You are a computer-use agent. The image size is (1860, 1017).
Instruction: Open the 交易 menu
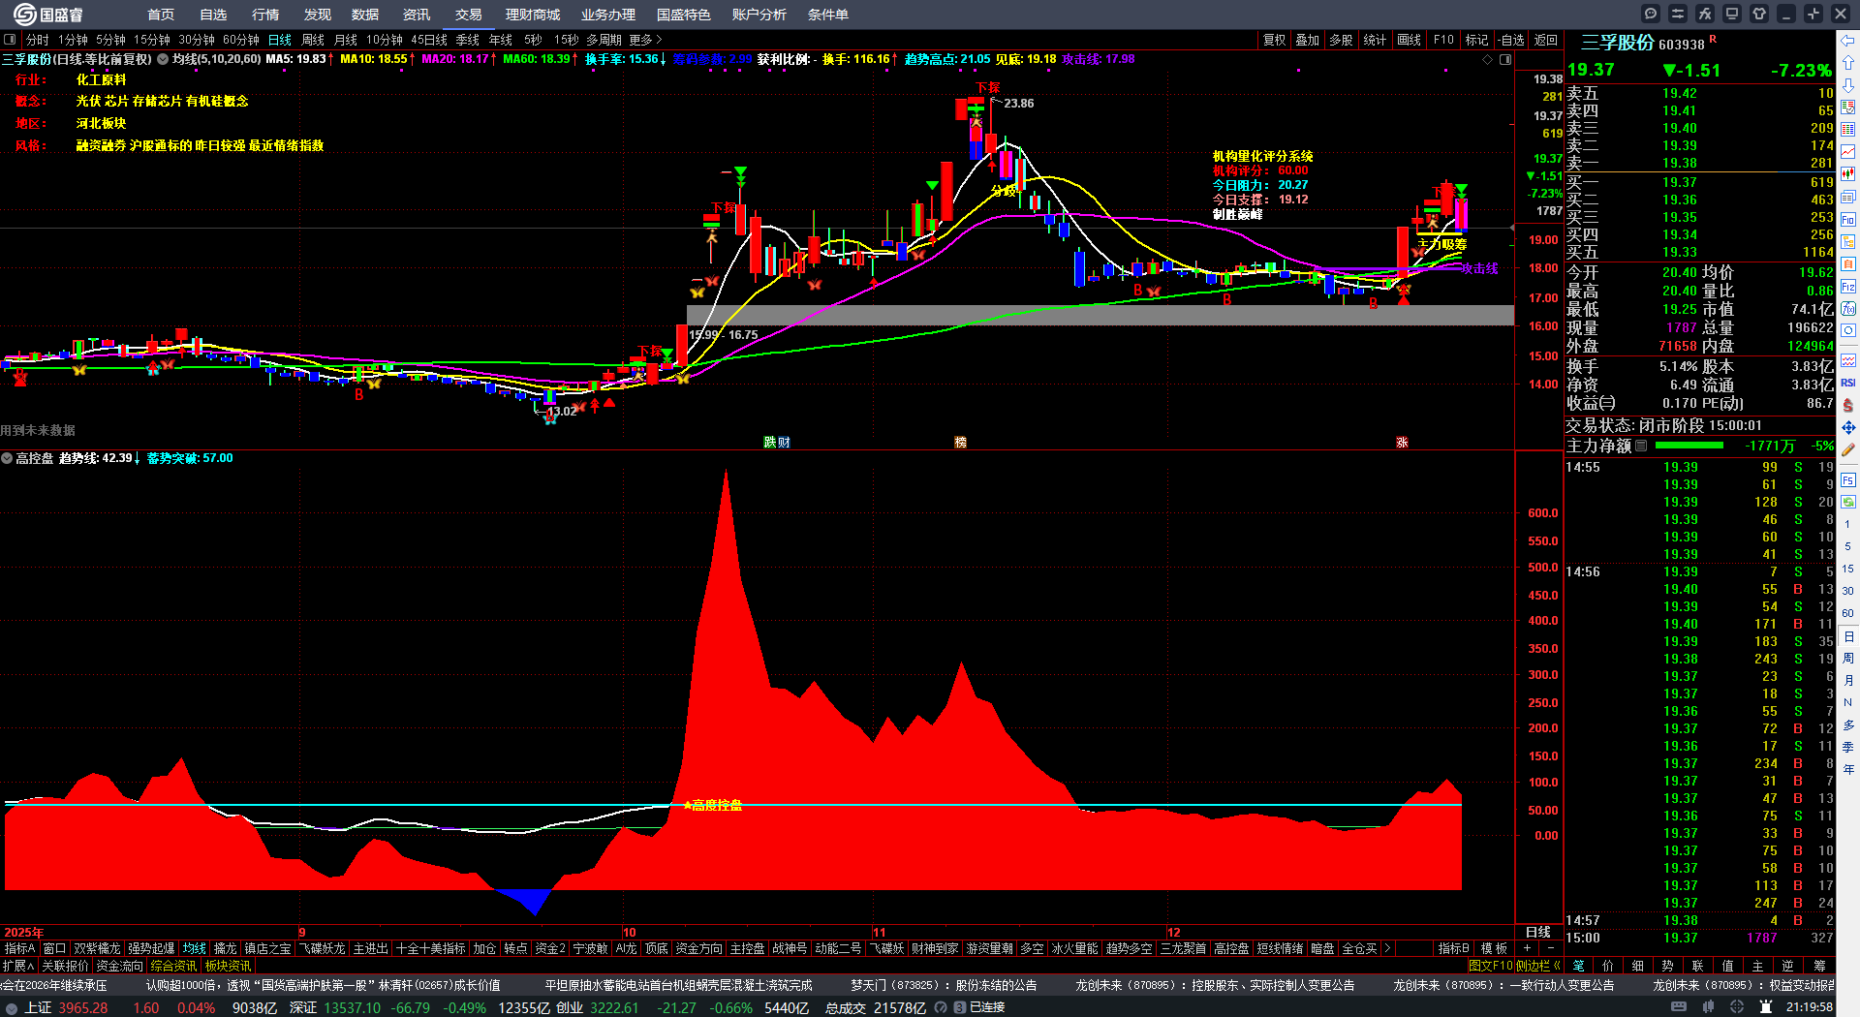coord(469,15)
